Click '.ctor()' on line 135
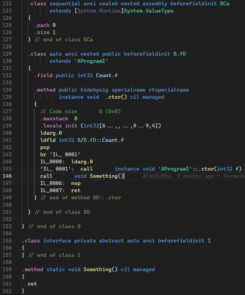Viewport: 245px width, 295px height. (x=116, y=97)
